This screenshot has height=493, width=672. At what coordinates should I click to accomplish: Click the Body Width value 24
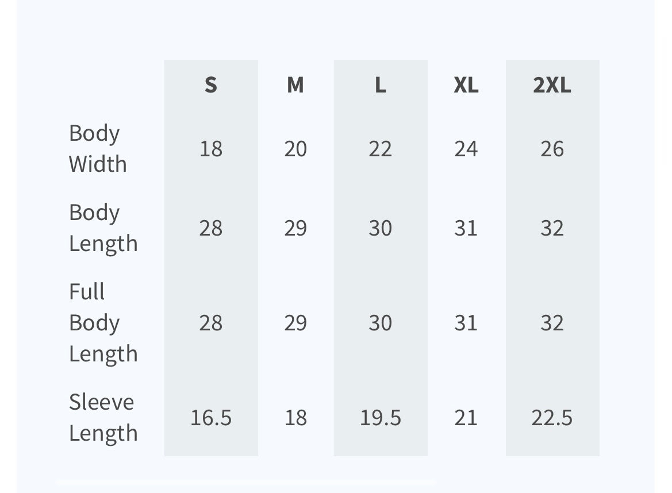pyautogui.click(x=466, y=149)
